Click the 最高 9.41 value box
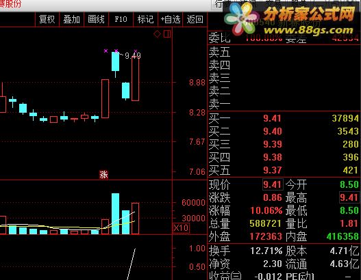The image size is (361, 280). pos(349,197)
